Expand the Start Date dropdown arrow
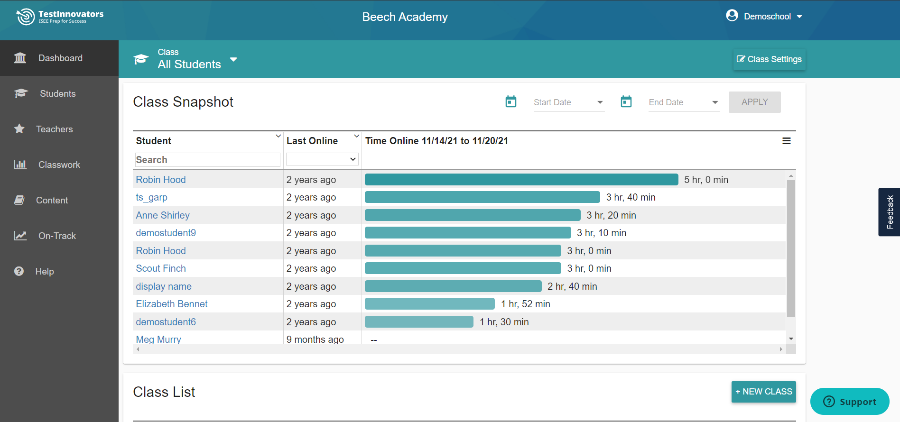Screen dimensions: 900x422 tap(600, 102)
